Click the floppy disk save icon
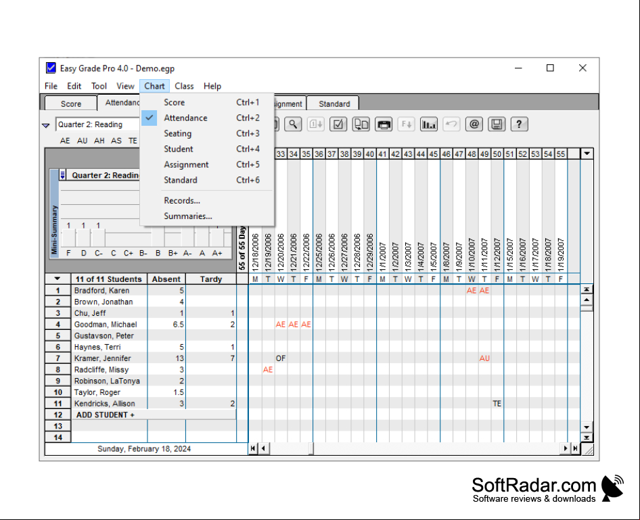The width and height of the screenshot is (640, 520). [x=497, y=124]
